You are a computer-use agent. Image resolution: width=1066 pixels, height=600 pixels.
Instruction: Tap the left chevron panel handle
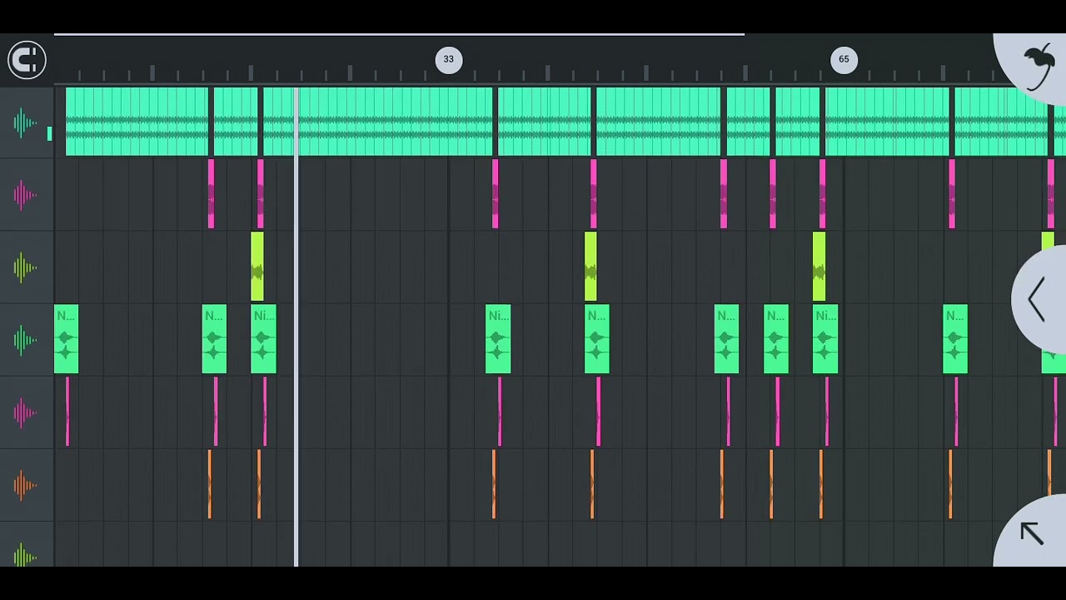1039,300
